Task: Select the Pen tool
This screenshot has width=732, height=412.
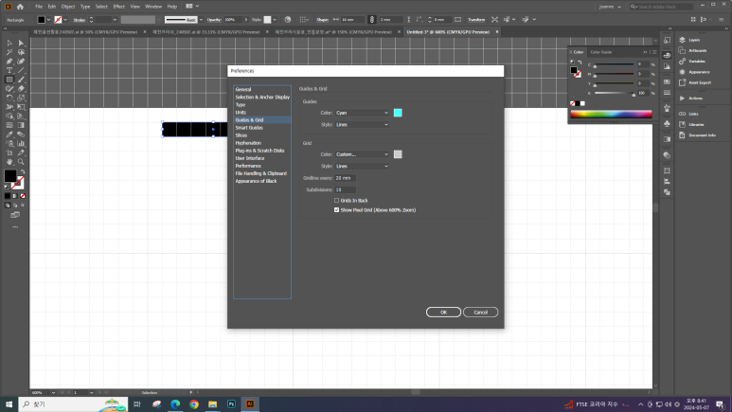Action: [x=9, y=62]
